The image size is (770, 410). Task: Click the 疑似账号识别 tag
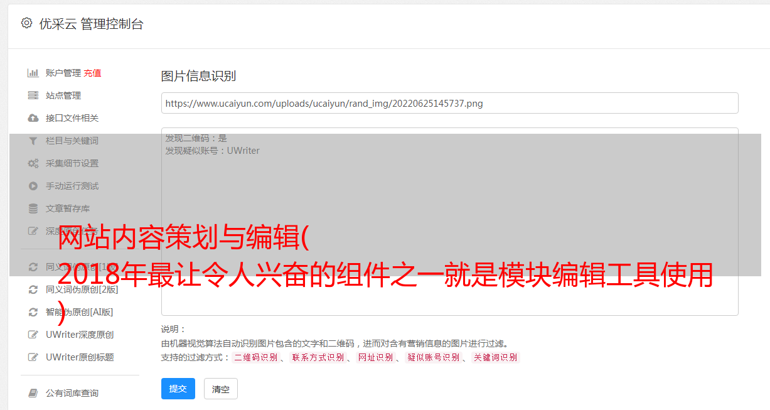tap(434, 357)
